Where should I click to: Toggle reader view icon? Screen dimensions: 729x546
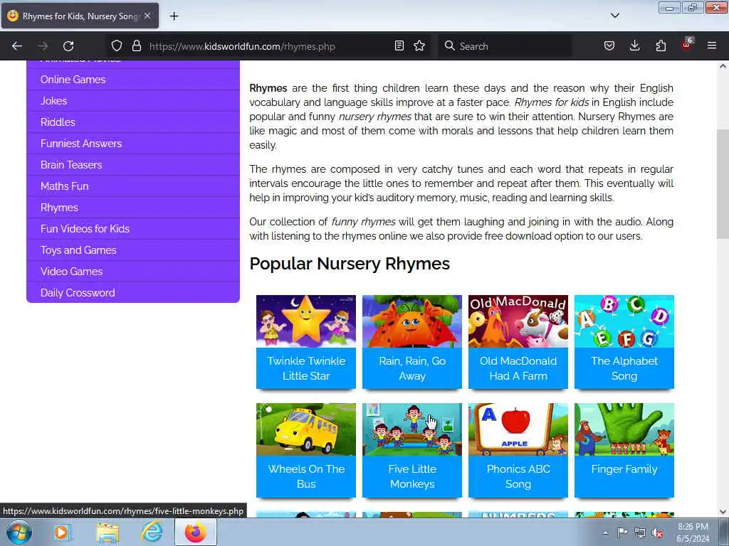[x=399, y=46]
